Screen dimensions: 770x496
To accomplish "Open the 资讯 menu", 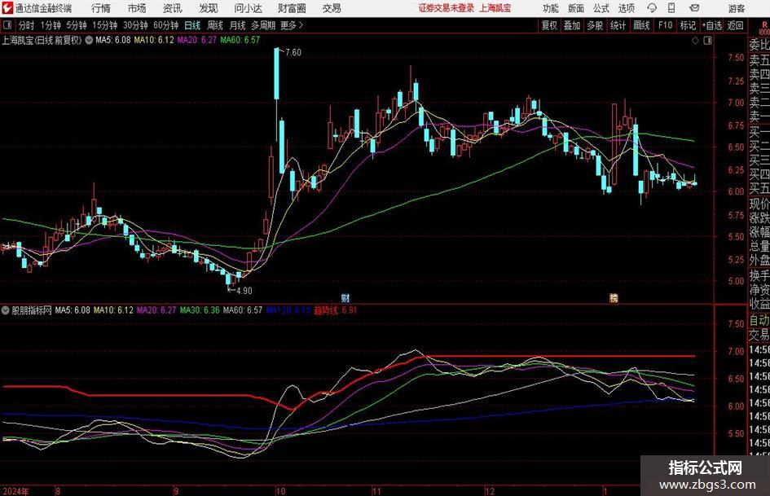I will tap(173, 8).
